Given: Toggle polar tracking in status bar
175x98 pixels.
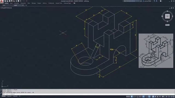Looking at the screenshot, I should (140, 97).
